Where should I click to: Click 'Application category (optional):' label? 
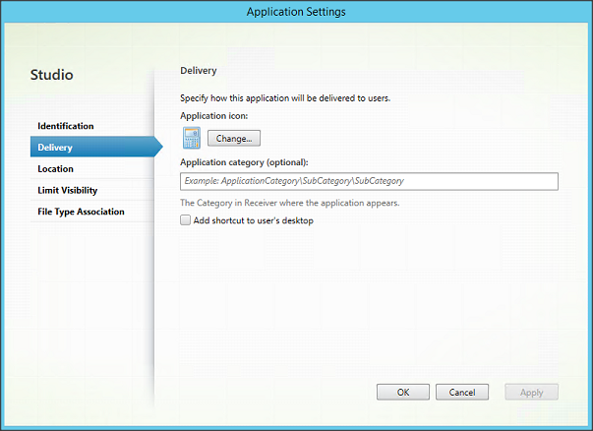coord(244,162)
